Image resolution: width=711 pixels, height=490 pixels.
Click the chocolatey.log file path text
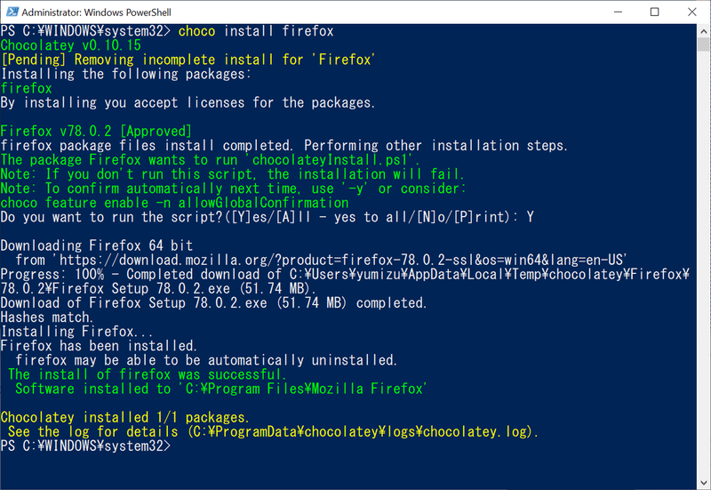point(361,431)
